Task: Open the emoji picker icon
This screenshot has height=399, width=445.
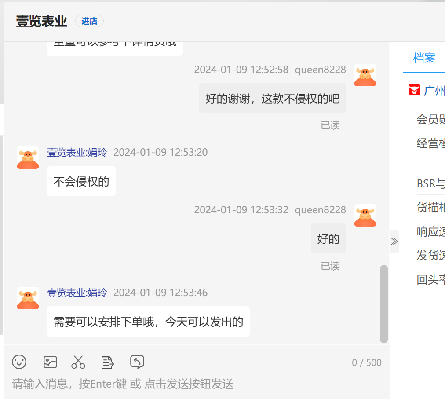Action: point(19,362)
